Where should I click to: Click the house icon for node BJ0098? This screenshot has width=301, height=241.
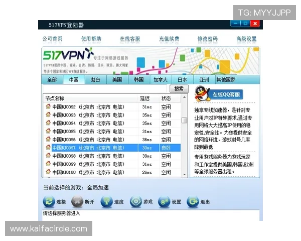[x=48, y=156]
